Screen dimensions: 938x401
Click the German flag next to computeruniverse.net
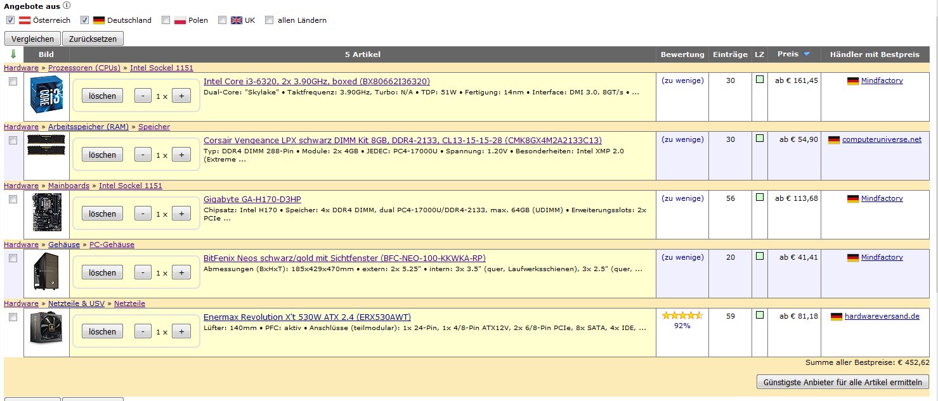coord(834,140)
